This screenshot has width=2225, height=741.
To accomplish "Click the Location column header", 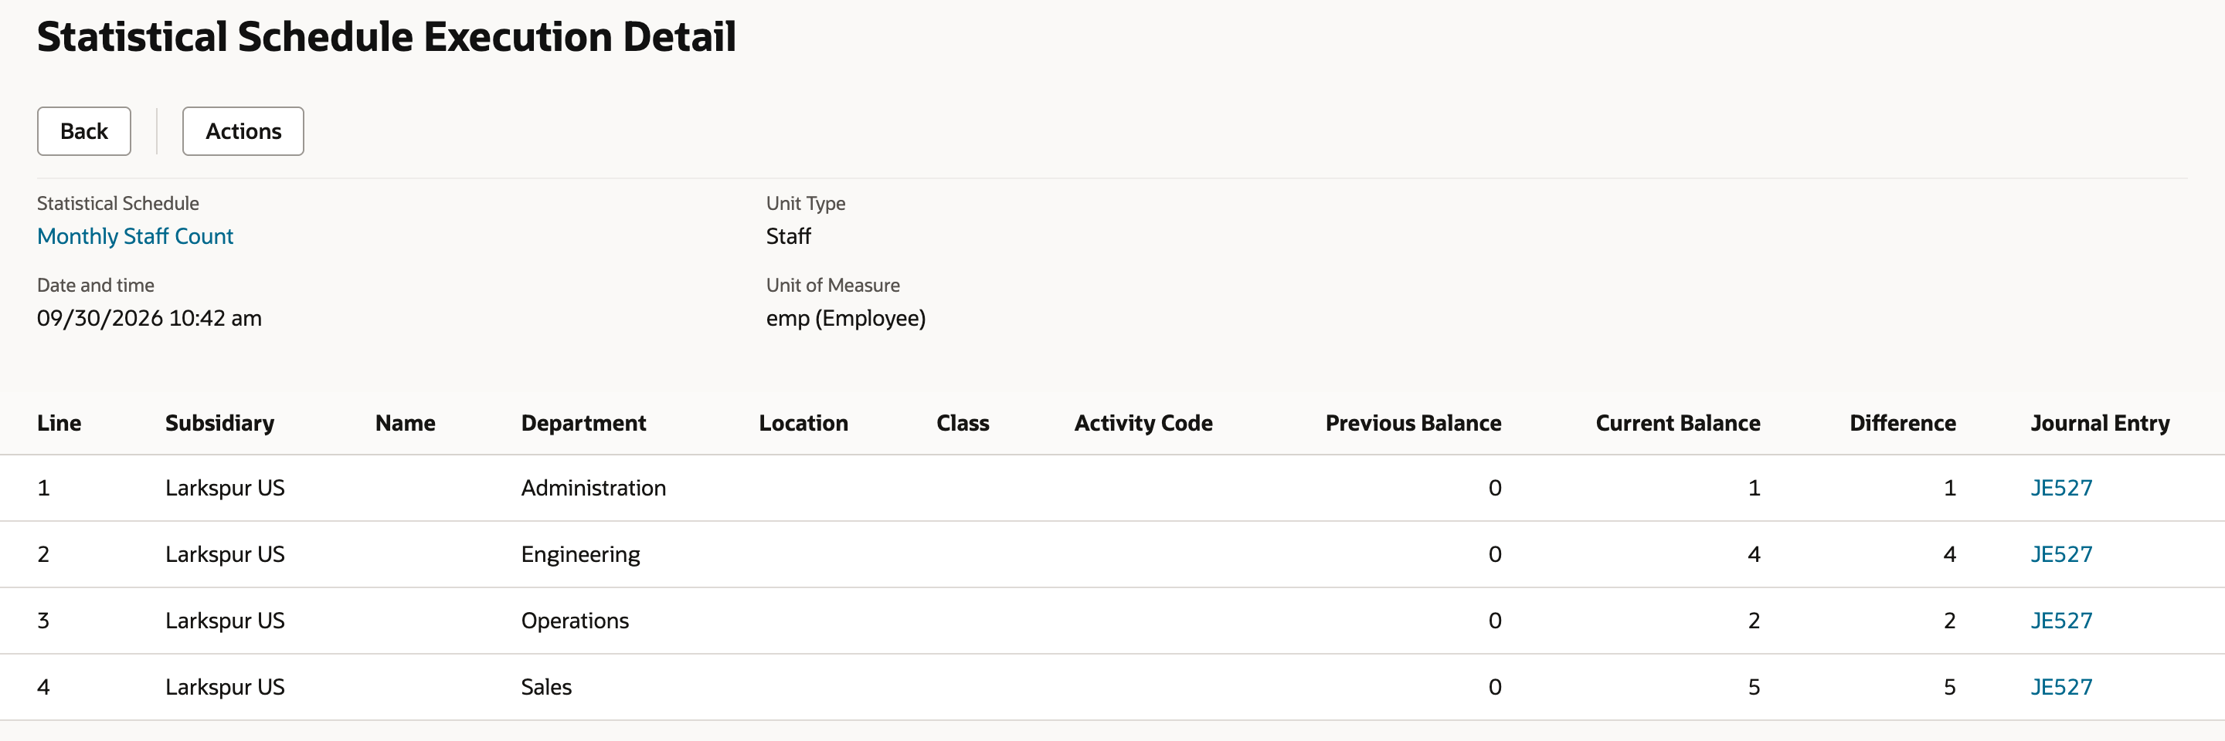I will point(803,424).
